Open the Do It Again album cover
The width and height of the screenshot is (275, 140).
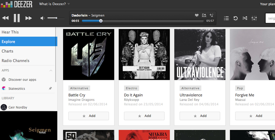point(144,54)
